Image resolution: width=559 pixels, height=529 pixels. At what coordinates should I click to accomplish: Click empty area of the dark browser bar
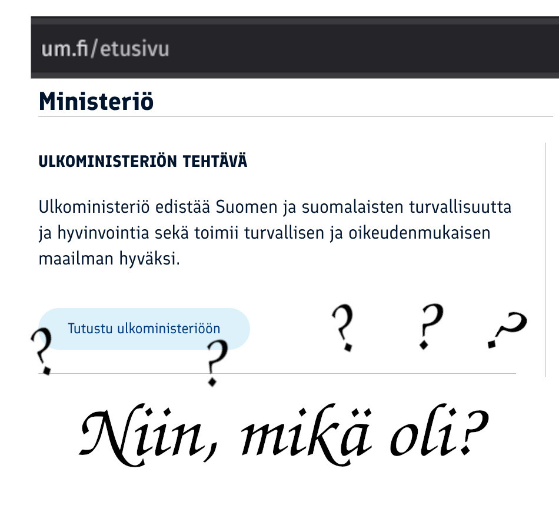click(357, 49)
